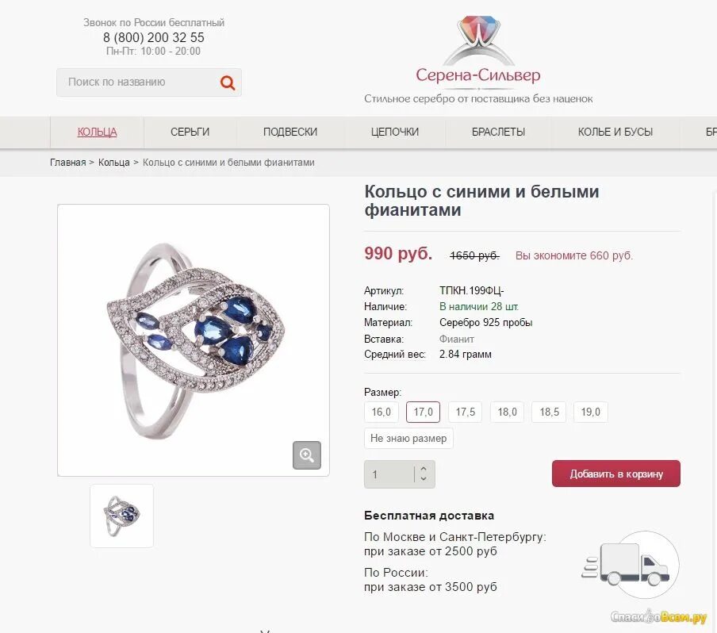The height and width of the screenshot is (633, 717).
Task: Focus the 'Поиск по названию' search field
Action: 137,82
